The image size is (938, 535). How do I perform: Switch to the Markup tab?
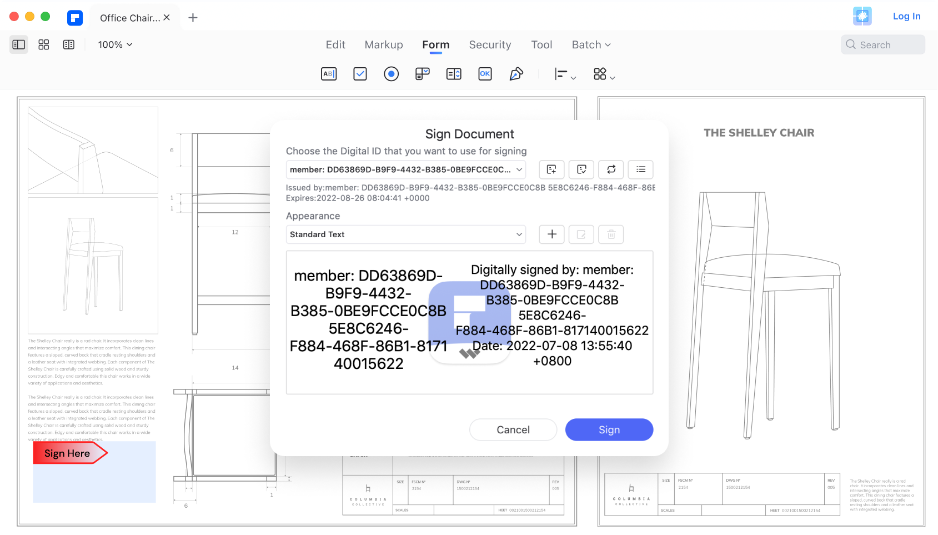coord(384,44)
